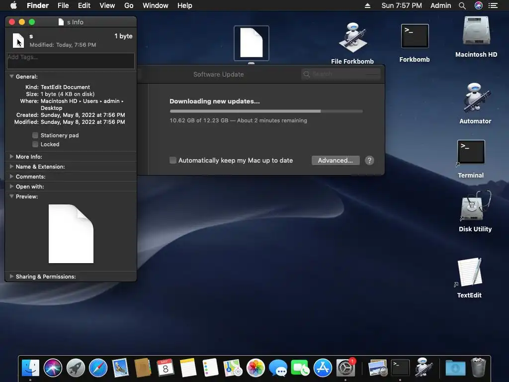The width and height of the screenshot is (509, 382).
Task: Click help question mark button
Action: click(369, 160)
